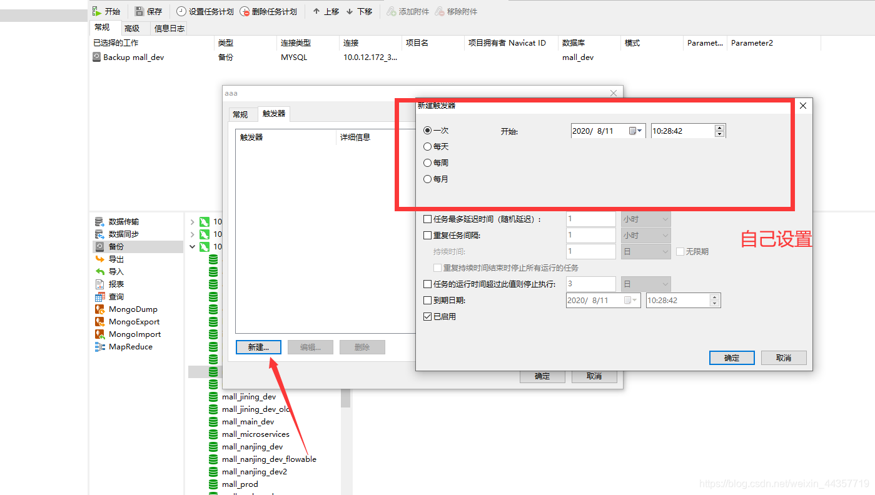Select the 数据传输 icon in the sidebar
The image size is (875, 495).
[99, 222]
